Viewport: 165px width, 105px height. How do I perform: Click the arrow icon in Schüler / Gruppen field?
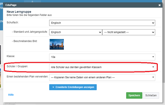153,67
